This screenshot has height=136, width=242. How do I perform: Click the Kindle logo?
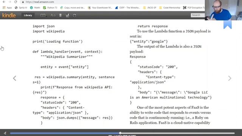(x=9, y=15)
